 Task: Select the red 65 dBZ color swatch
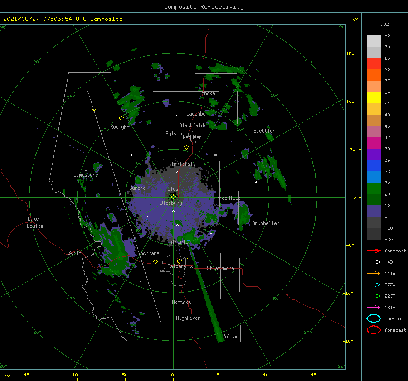click(374, 63)
